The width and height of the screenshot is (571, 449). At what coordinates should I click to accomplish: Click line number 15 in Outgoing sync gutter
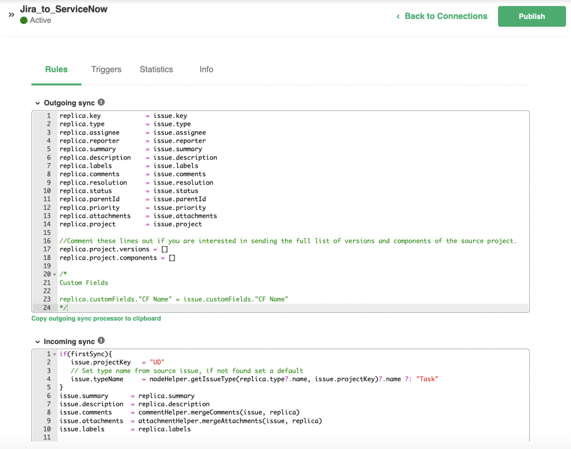coord(47,232)
